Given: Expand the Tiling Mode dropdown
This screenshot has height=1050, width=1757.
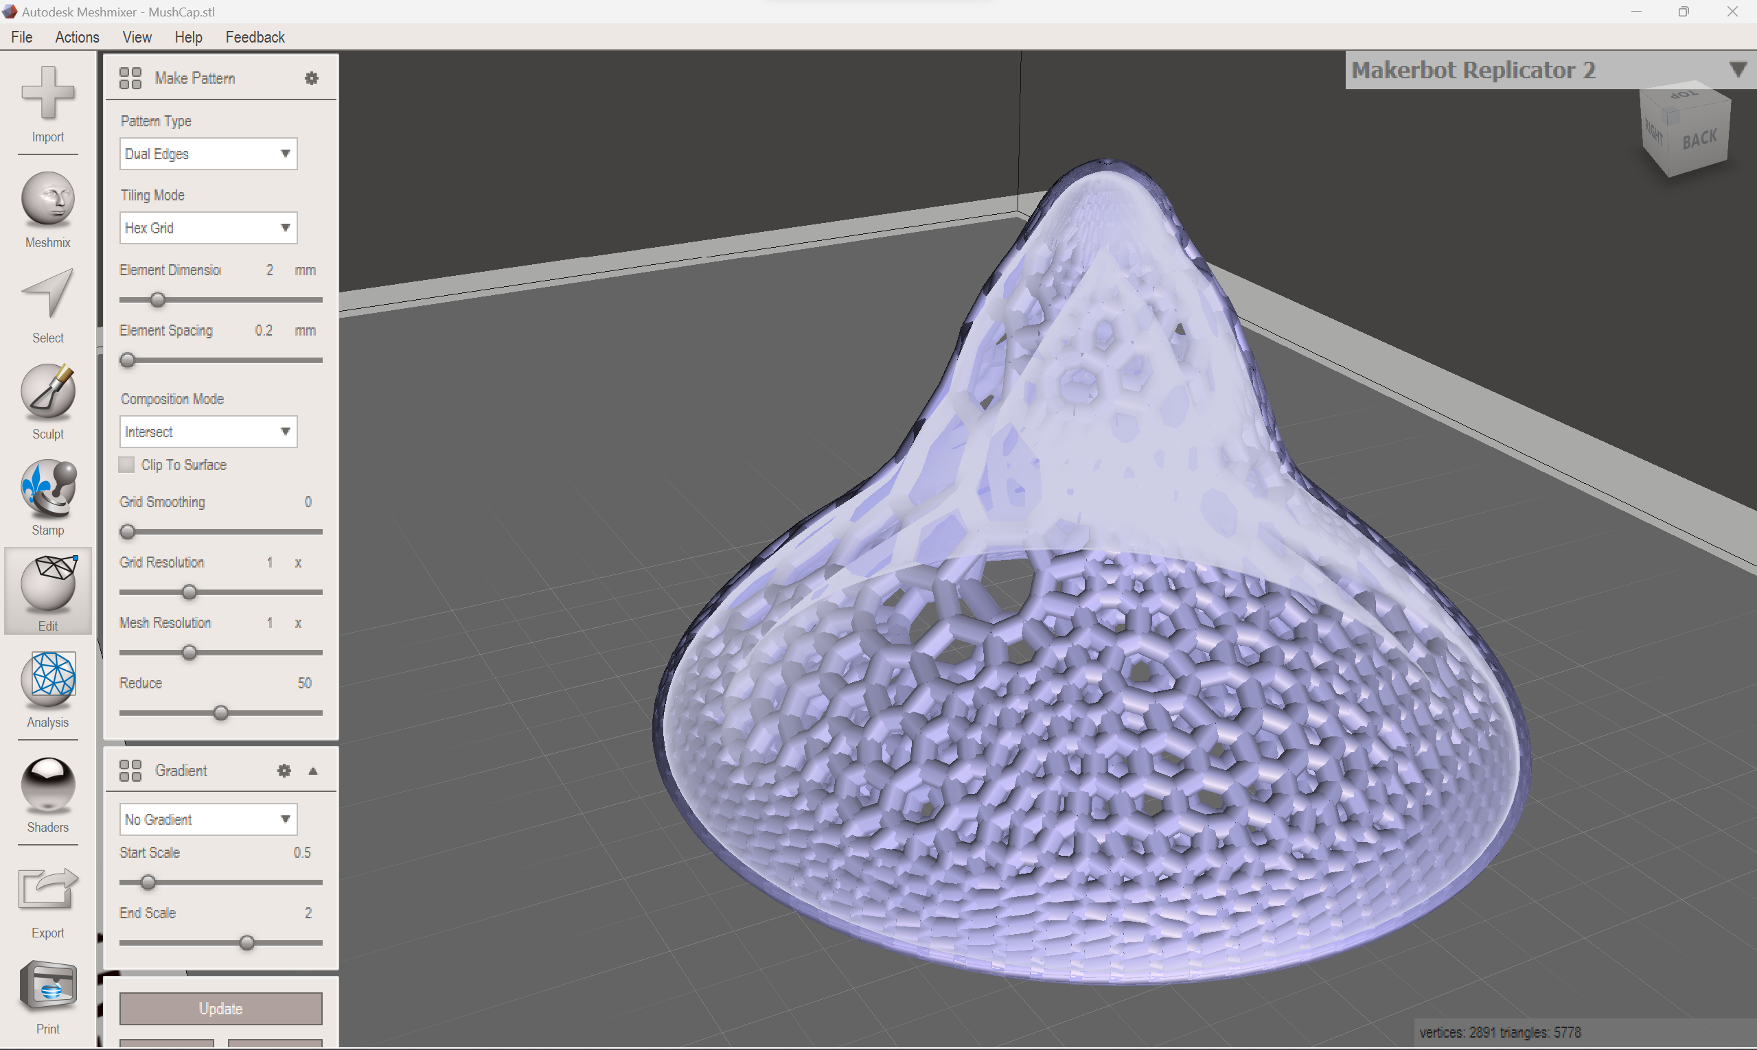Looking at the screenshot, I should coord(208,228).
